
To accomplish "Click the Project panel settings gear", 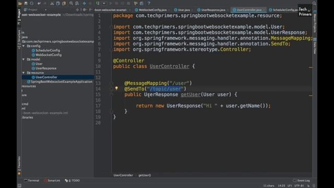I will (85, 10).
